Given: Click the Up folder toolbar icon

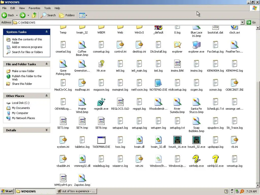Looking at the screenshot, I should [34, 15].
